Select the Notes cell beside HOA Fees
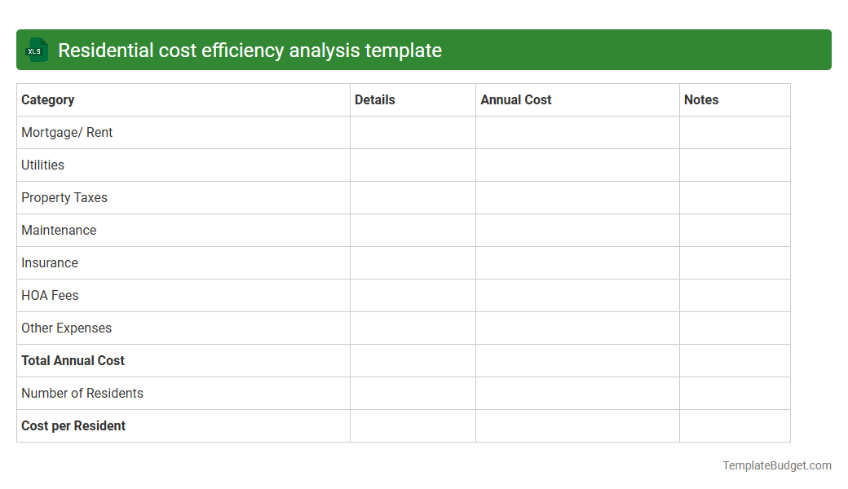 (x=734, y=295)
